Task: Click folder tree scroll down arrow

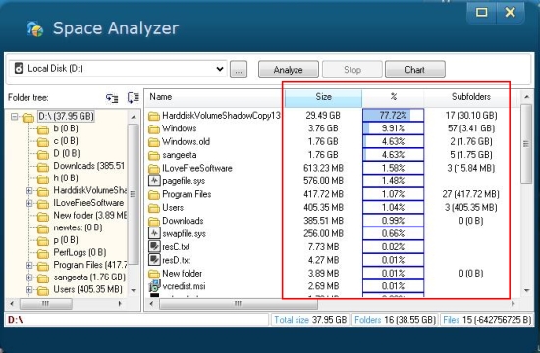Action: coord(134,290)
